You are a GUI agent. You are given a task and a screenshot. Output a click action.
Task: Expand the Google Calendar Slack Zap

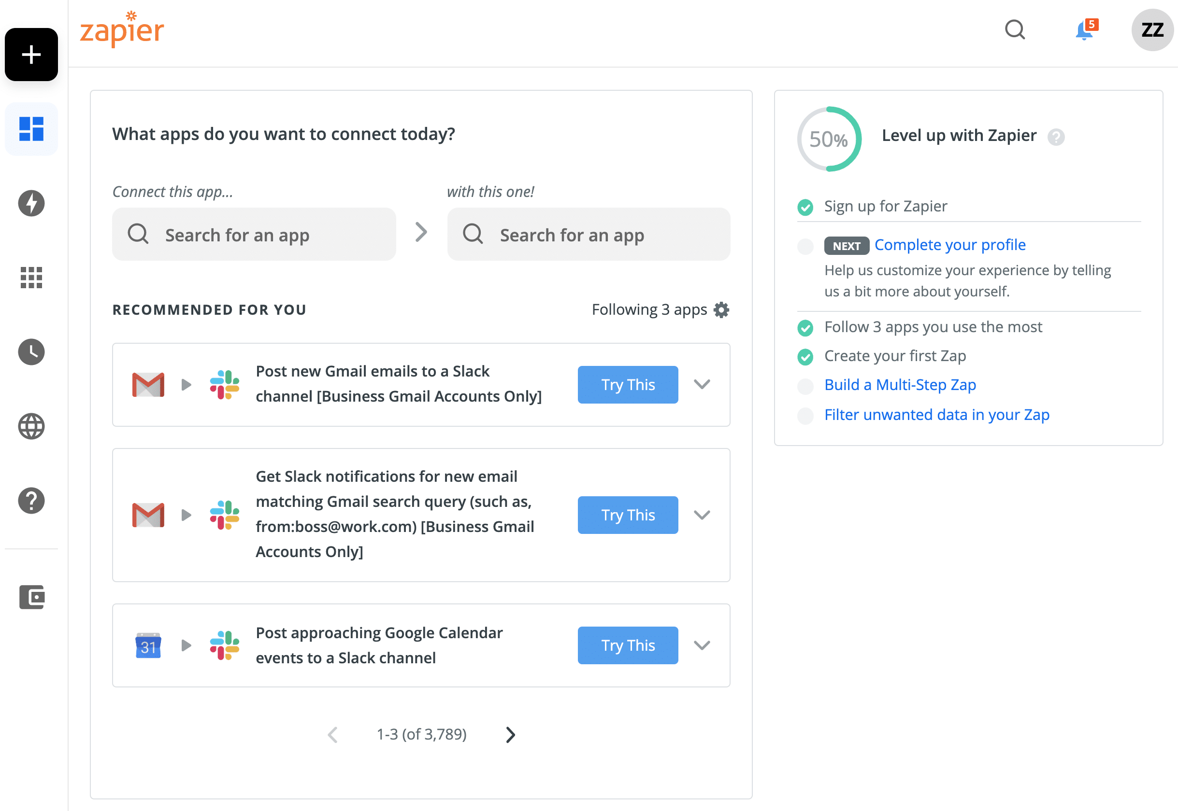[x=701, y=645]
